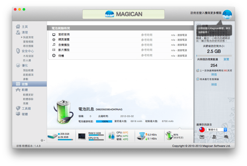The height and width of the screenshot is (166, 247).
Task: Click the 電池健康程度 100% progress bar
Action: [x=104, y=121]
